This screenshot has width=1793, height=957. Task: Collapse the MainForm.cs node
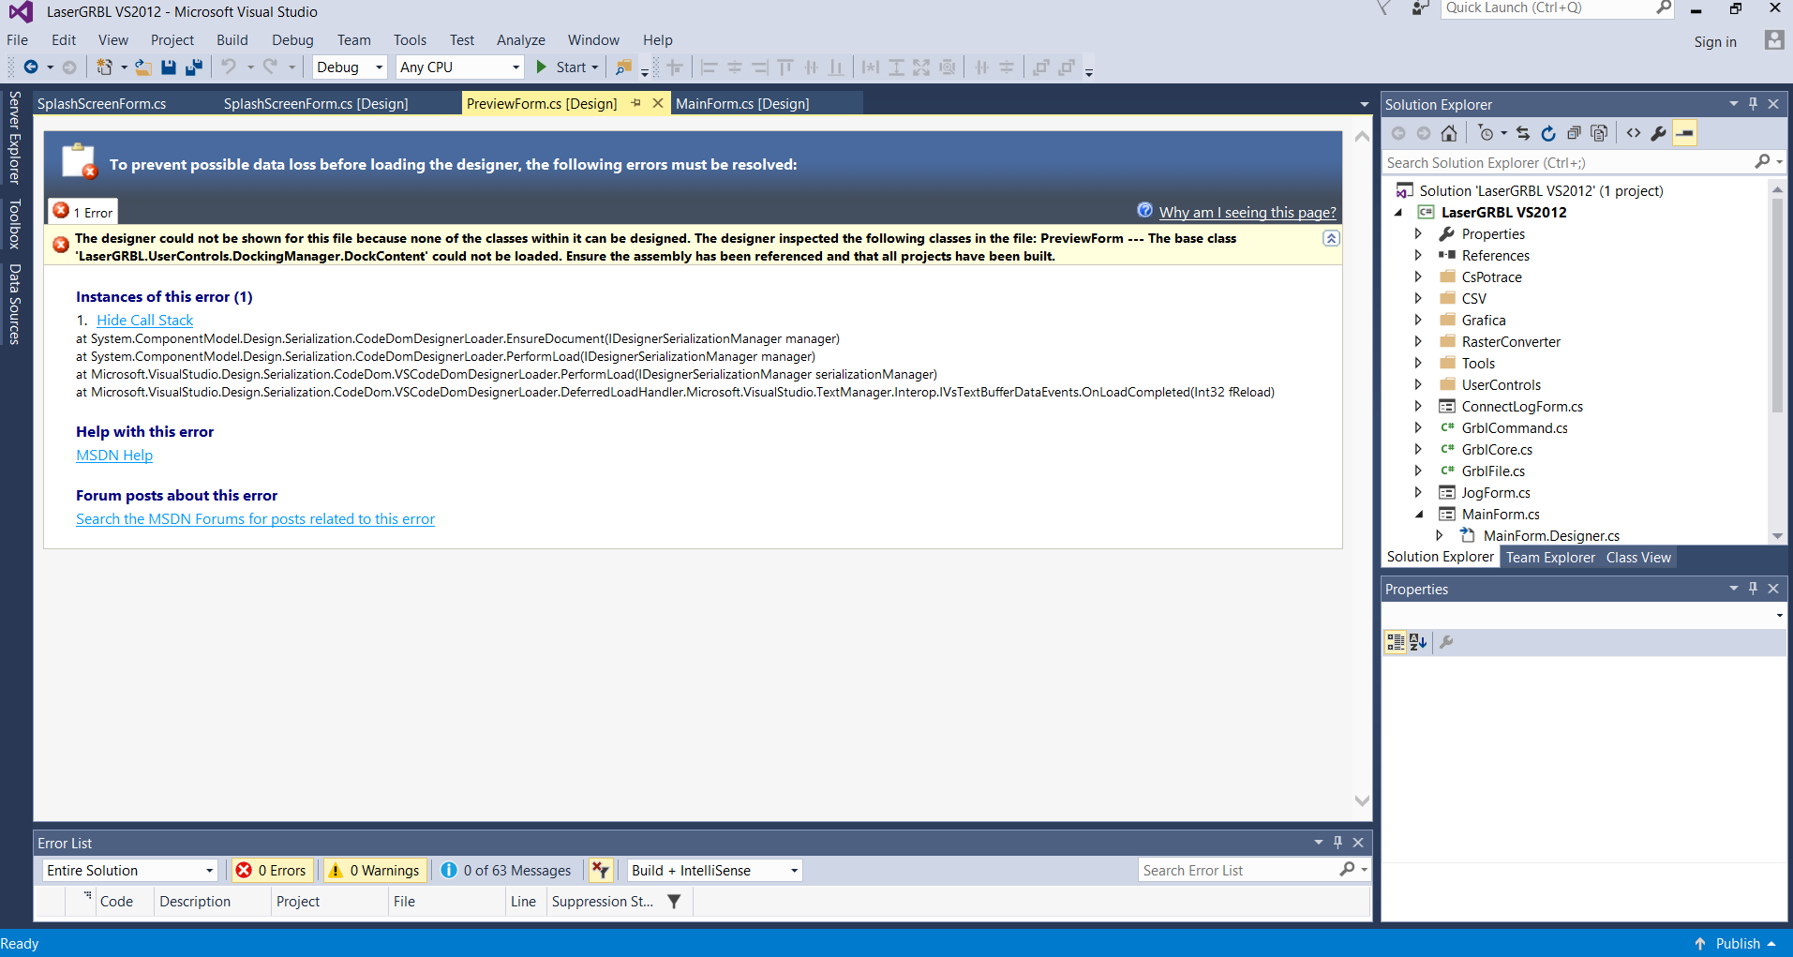[x=1419, y=514]
